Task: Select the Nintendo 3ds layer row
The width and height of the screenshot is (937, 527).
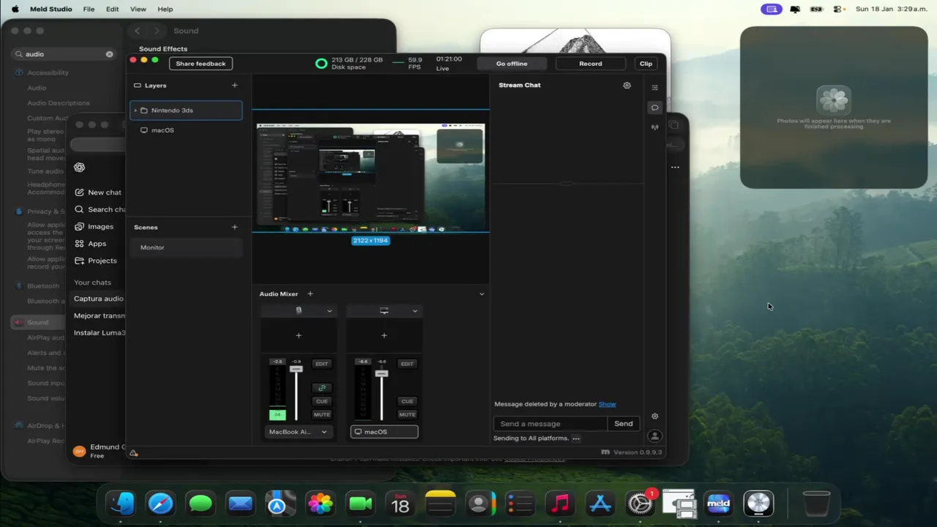Action: tap(186, 111)
